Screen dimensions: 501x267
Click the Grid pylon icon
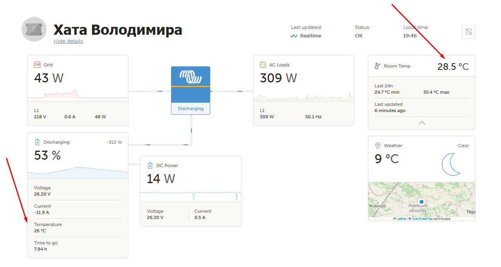(x=37, y=65)
